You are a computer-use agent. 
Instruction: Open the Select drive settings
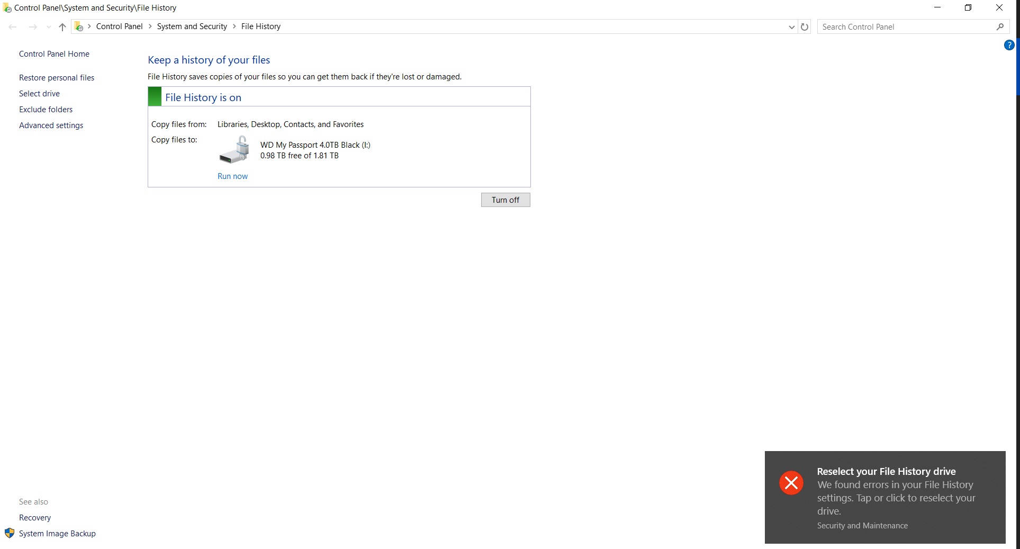39,93
